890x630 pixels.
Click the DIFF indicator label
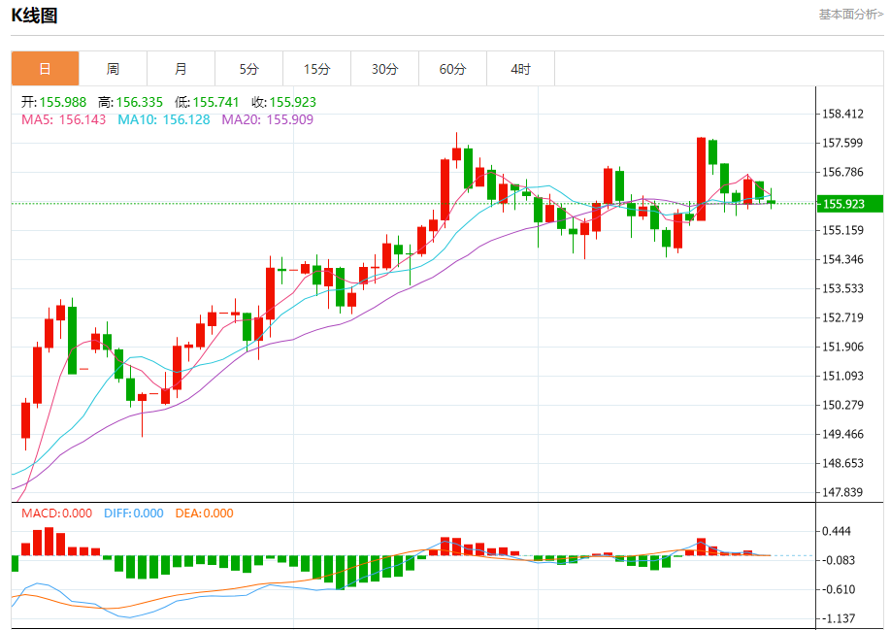point(134,514)
